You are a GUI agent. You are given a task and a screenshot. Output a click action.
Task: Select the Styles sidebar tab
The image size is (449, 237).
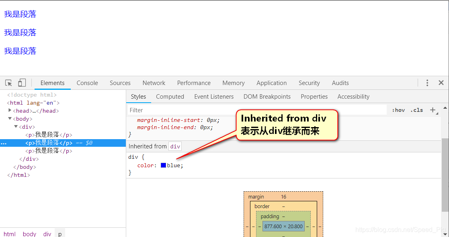pyautogui.click(x=138, y=97)
